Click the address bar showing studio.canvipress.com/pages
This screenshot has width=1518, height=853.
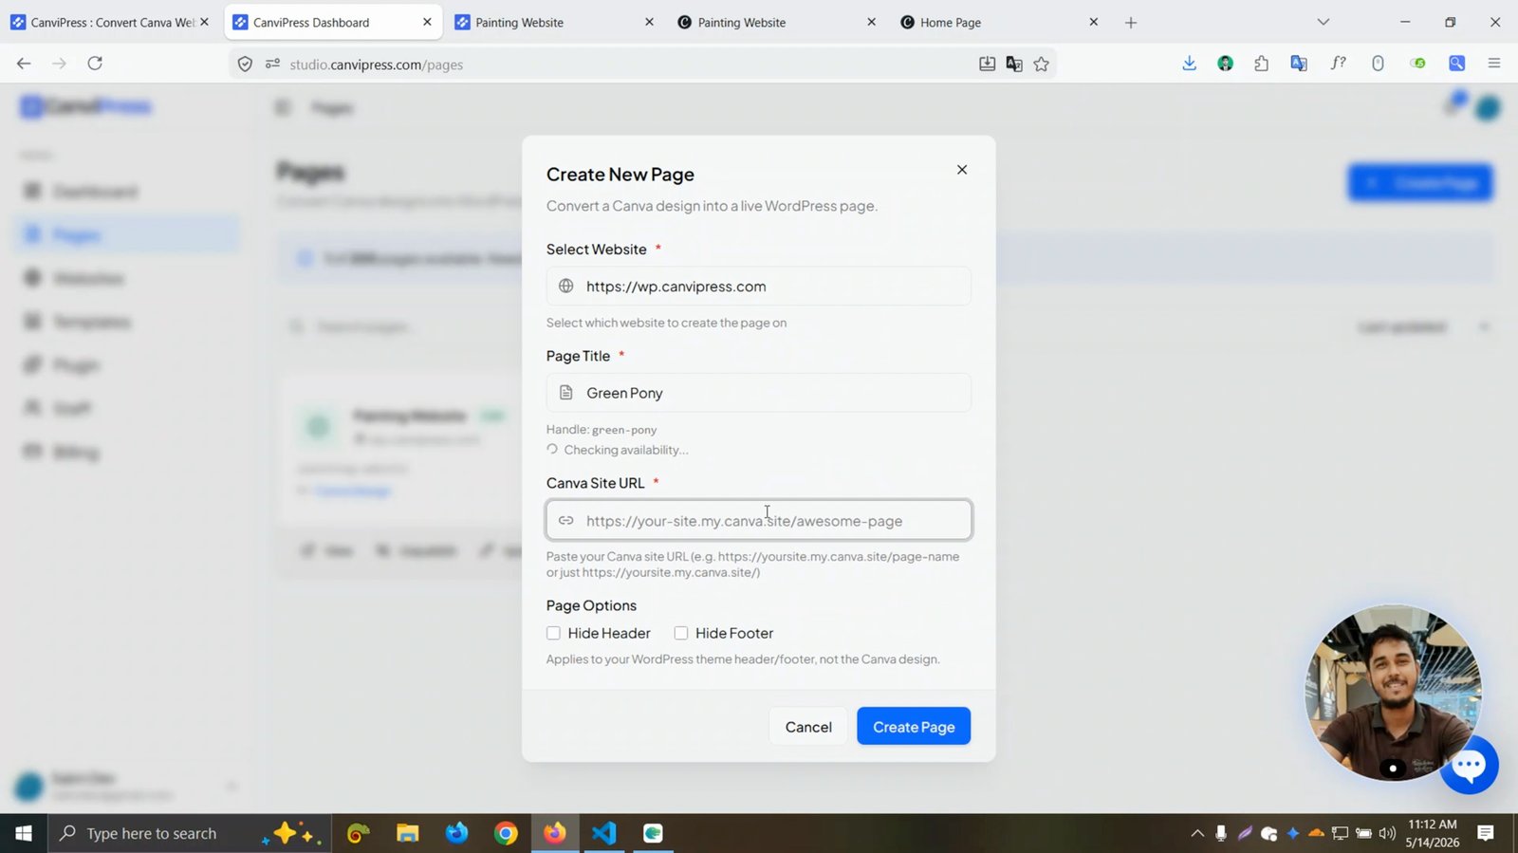coord(626,65)
